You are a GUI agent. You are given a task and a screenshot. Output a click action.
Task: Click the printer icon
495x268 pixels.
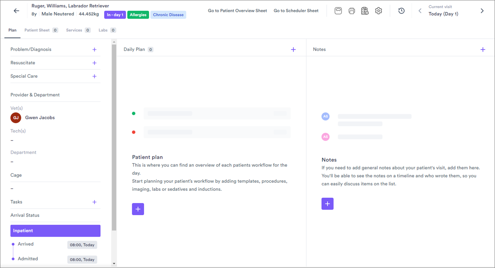click(351, 11)
